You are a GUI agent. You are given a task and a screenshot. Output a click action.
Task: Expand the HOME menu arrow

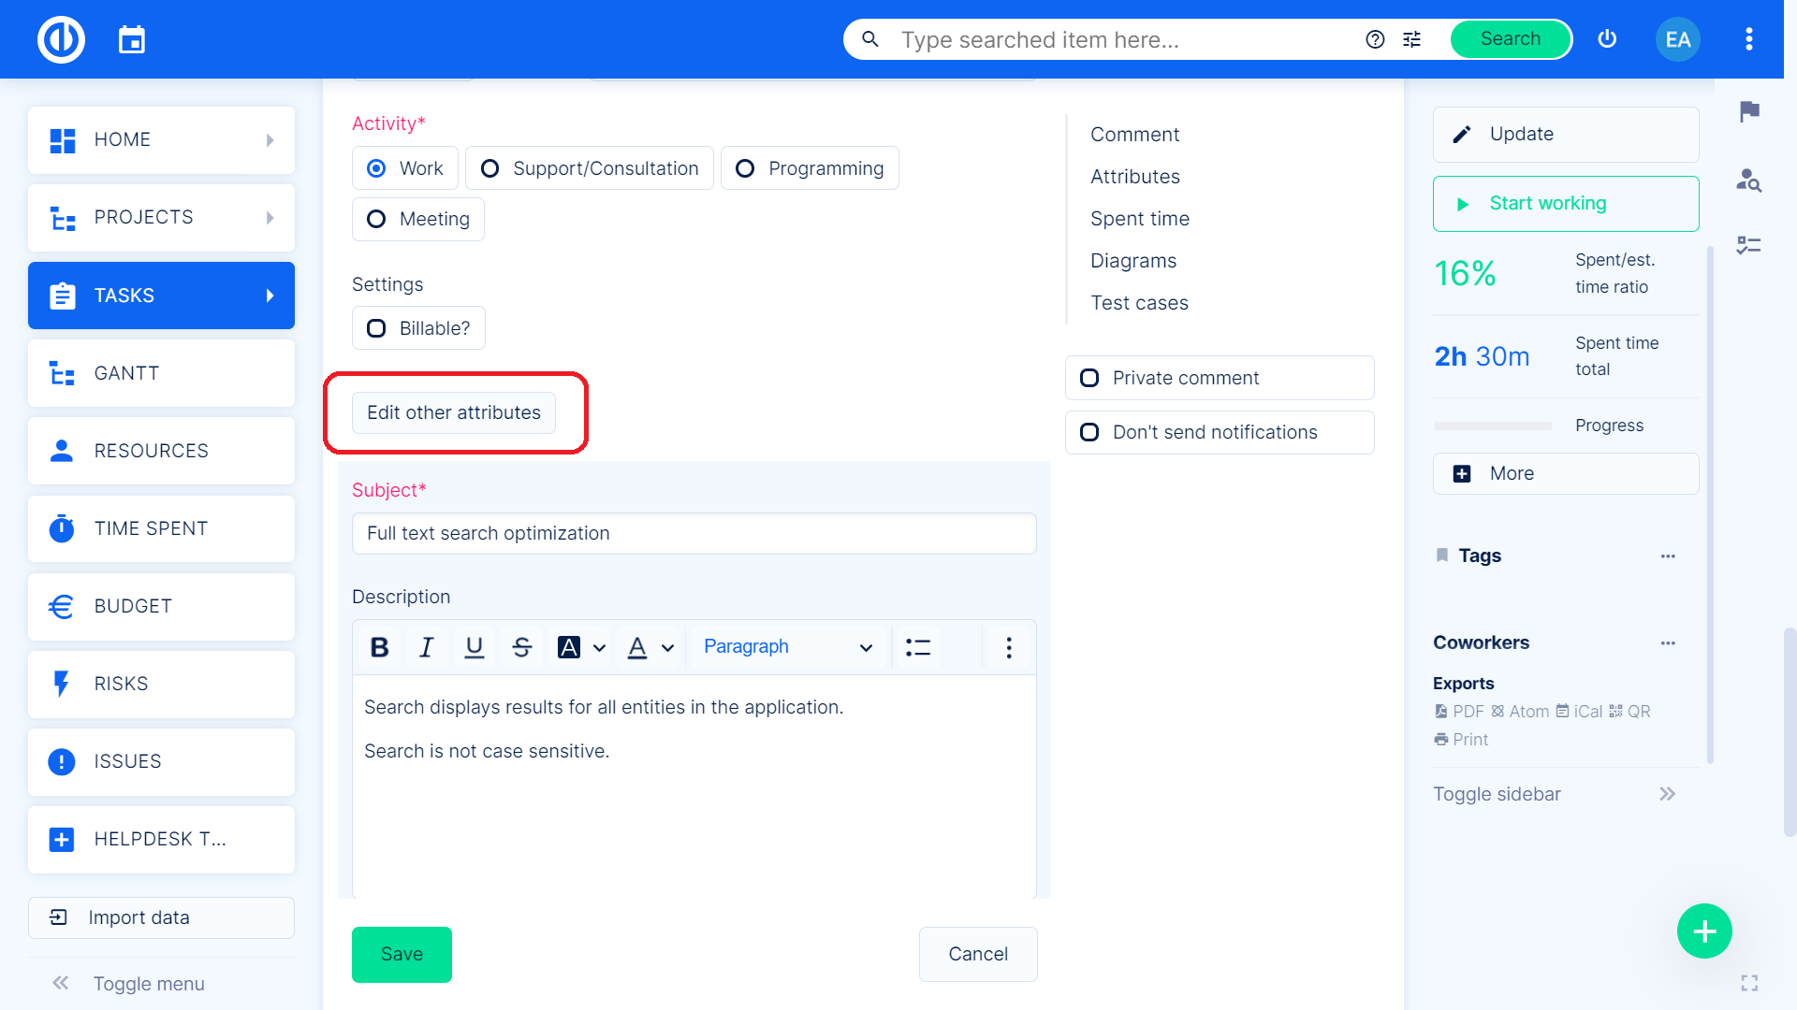coord(270,140)
